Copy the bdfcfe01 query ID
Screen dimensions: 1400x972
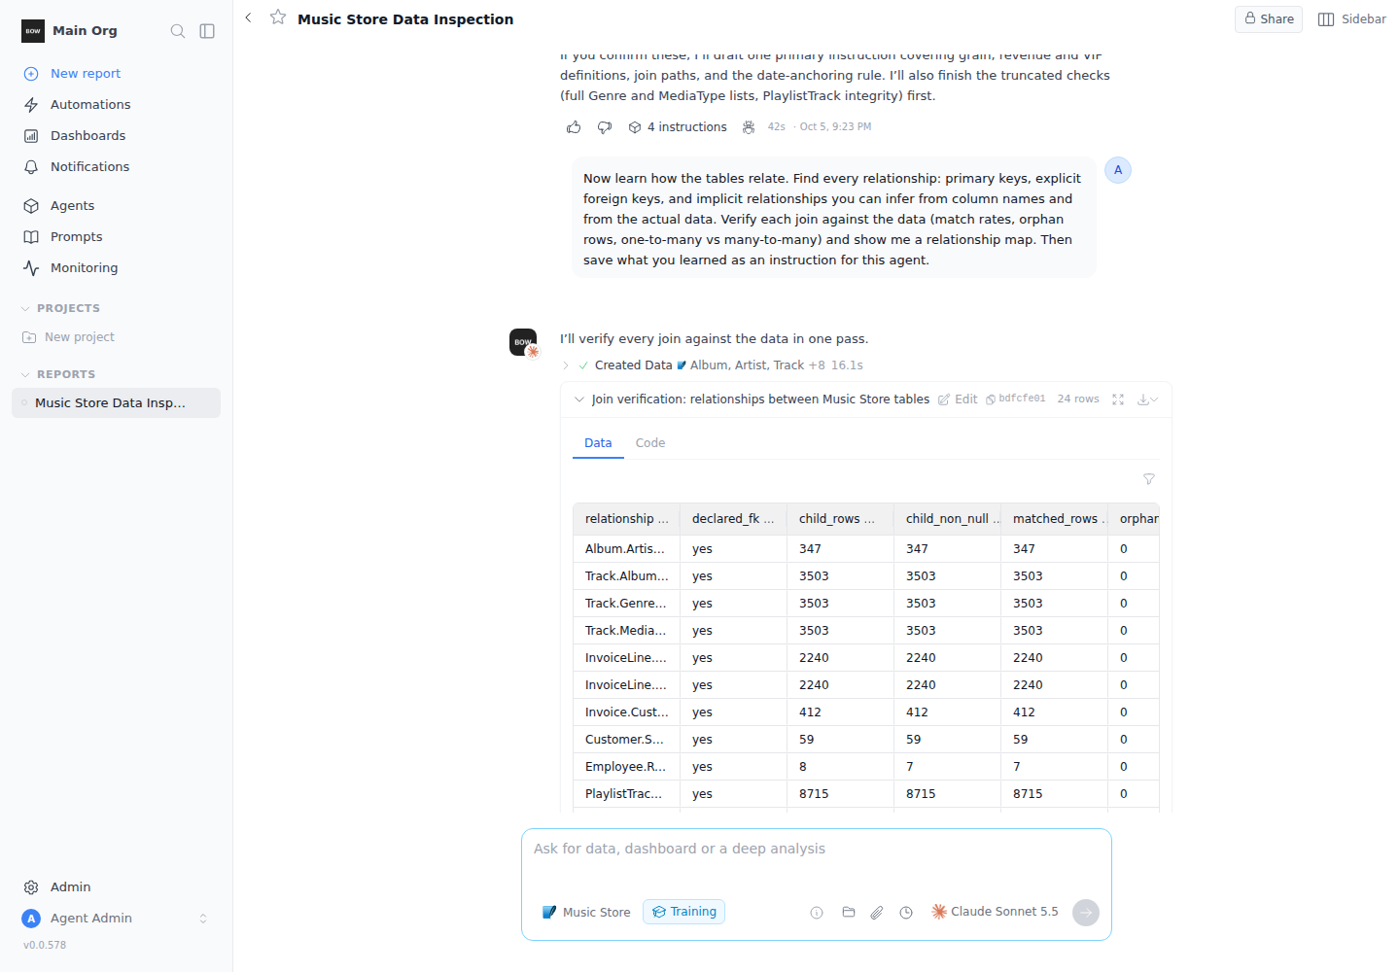point(1016,399)
